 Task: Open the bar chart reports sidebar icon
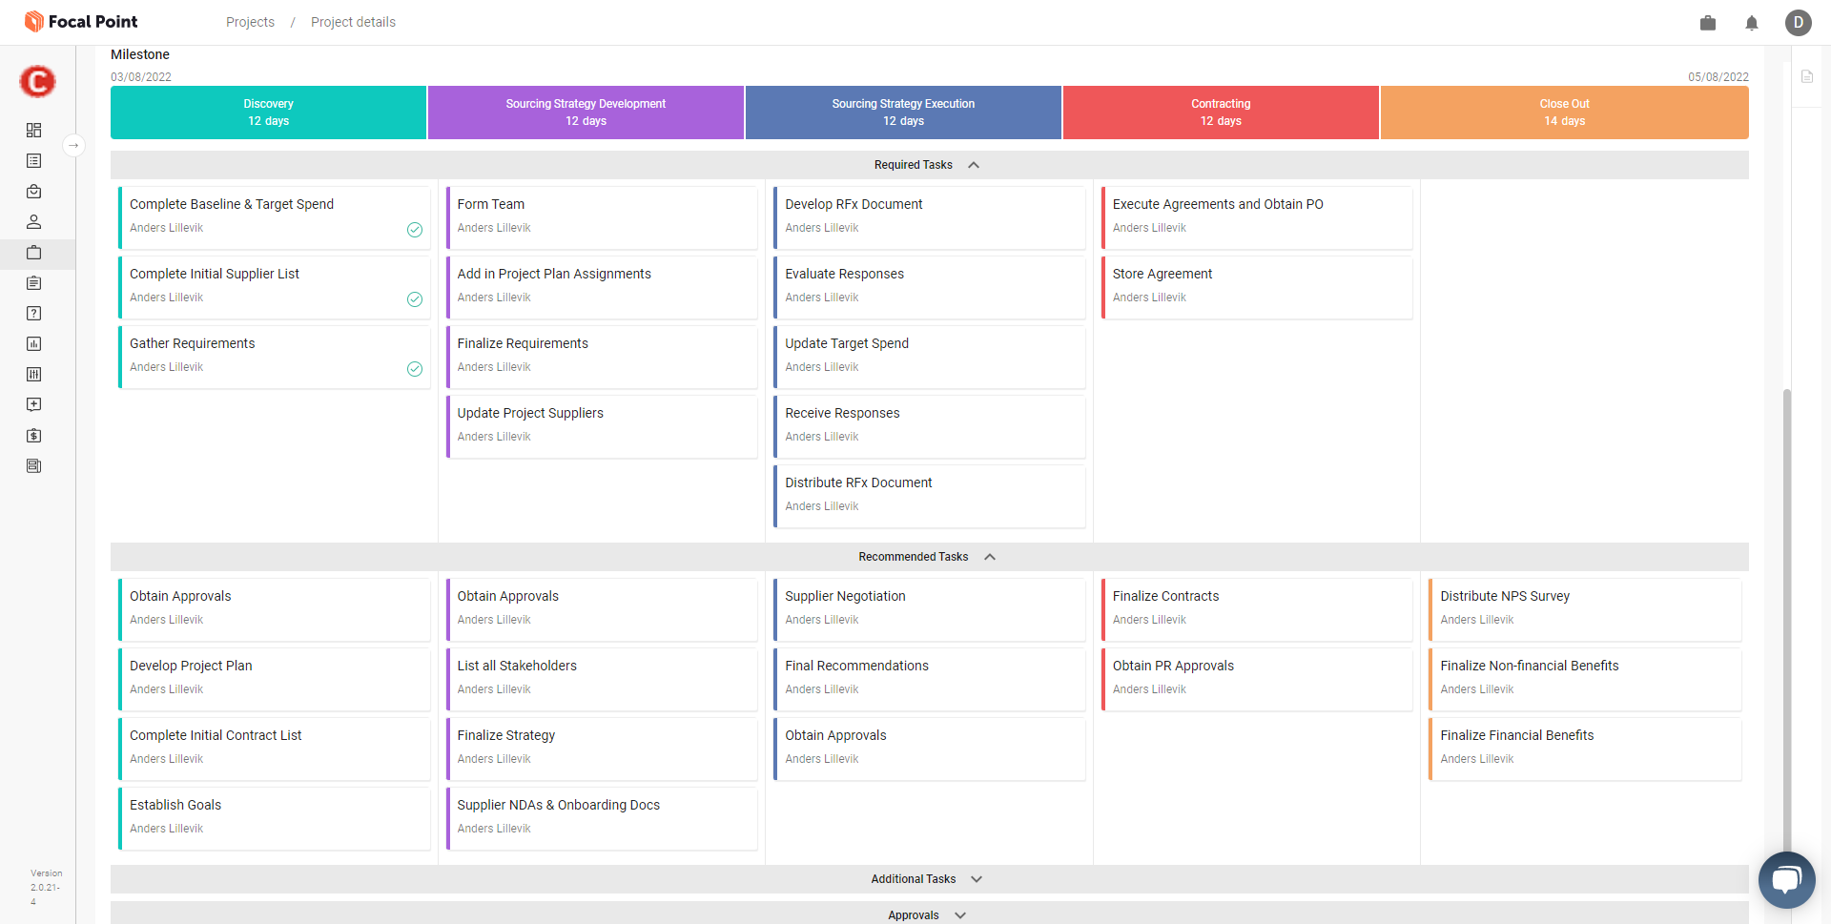pos(34,344)
